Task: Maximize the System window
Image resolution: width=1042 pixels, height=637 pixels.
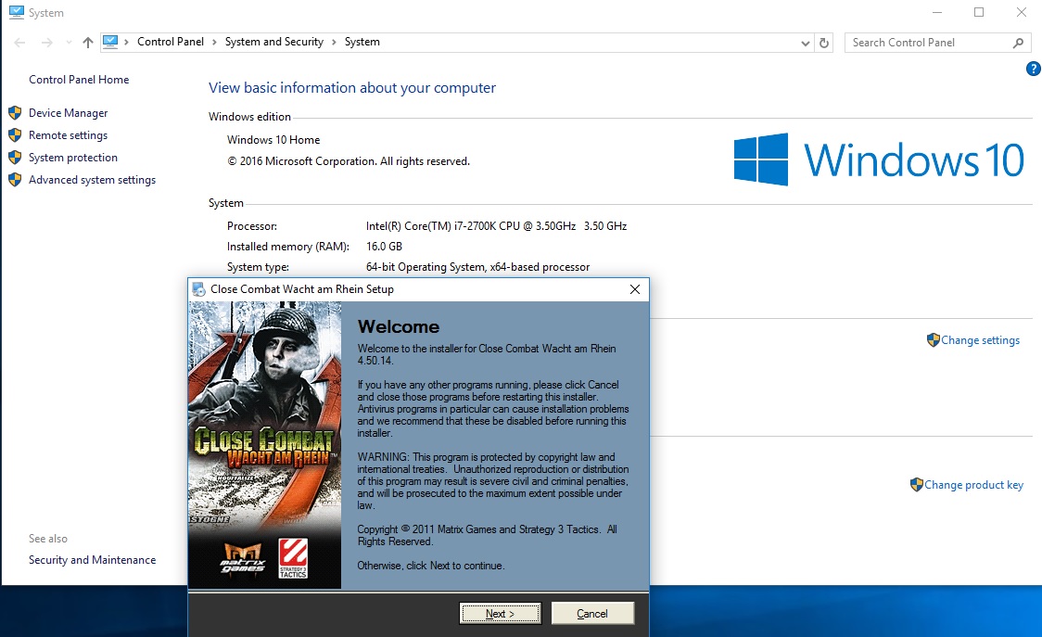Action: [979, 12]
